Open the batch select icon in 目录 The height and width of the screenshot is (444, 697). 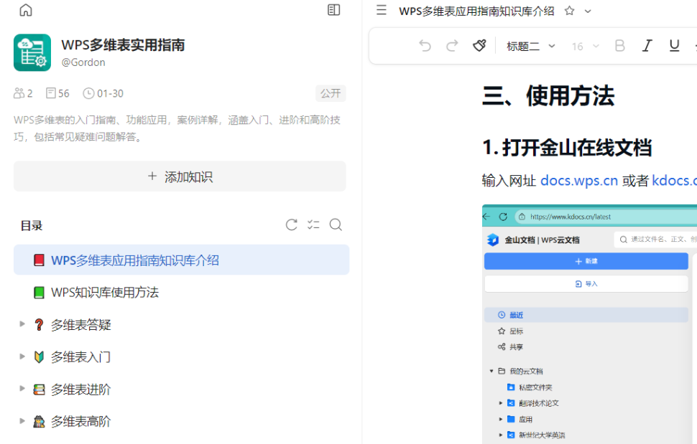[313, 225]
